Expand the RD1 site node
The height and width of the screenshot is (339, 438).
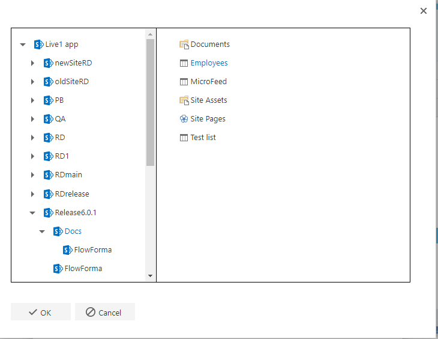tap(32, 156)
